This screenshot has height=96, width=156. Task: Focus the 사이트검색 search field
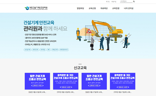point(126,1)
